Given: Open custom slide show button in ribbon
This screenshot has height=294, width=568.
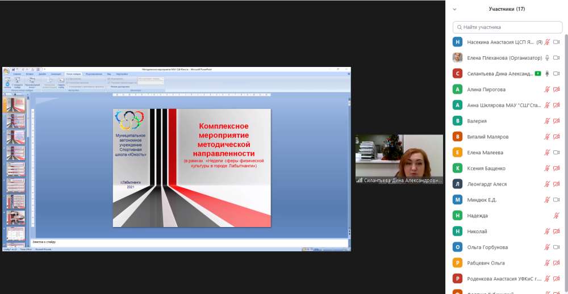Looking at the screenshot, I should 32,83.
